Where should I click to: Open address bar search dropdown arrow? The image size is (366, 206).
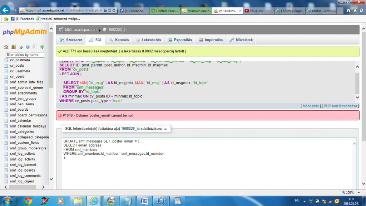[101, 10]
